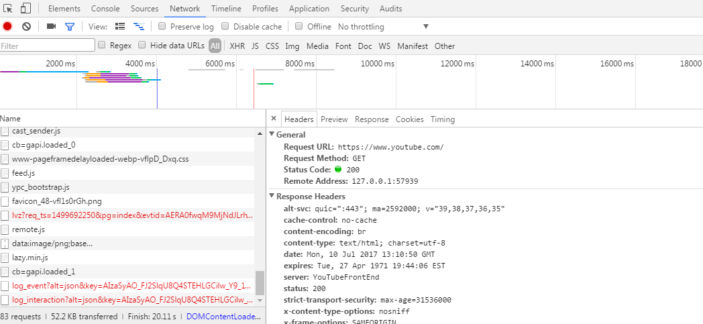Switch to the Console tab
Image resolution: width=703 pixels, height=324 pixels.
tap(105, 9)
